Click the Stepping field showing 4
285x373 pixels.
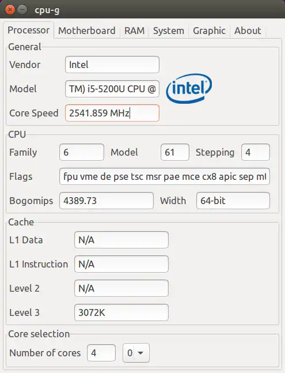256,152
